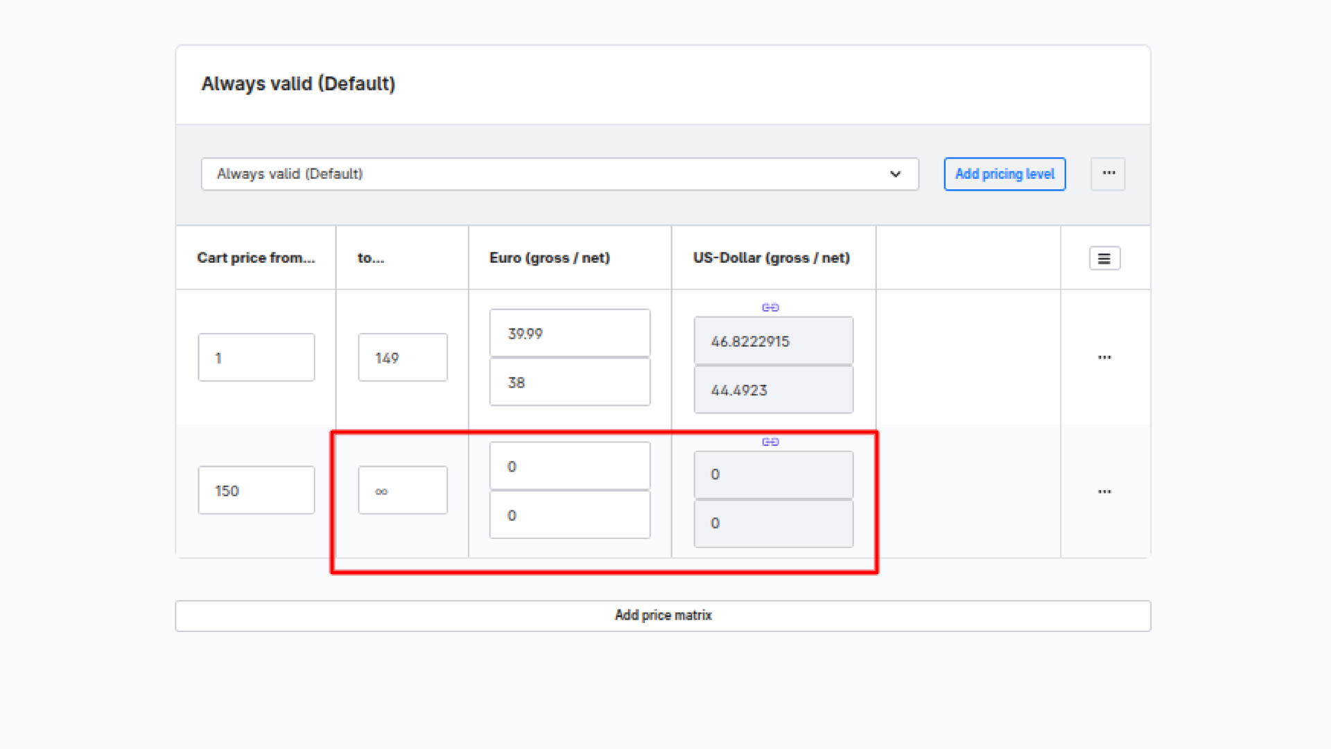Click the Cart price from field containing 150
The image size is (1331, 749).
tap(256, 490)
